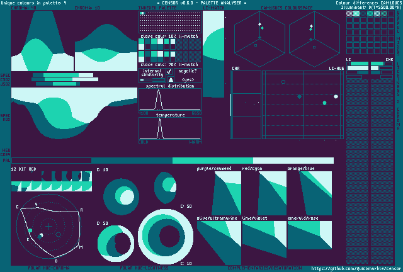
Task: Click the "temperature" caption
Action: pyautogui.click(x=171, y=115)
